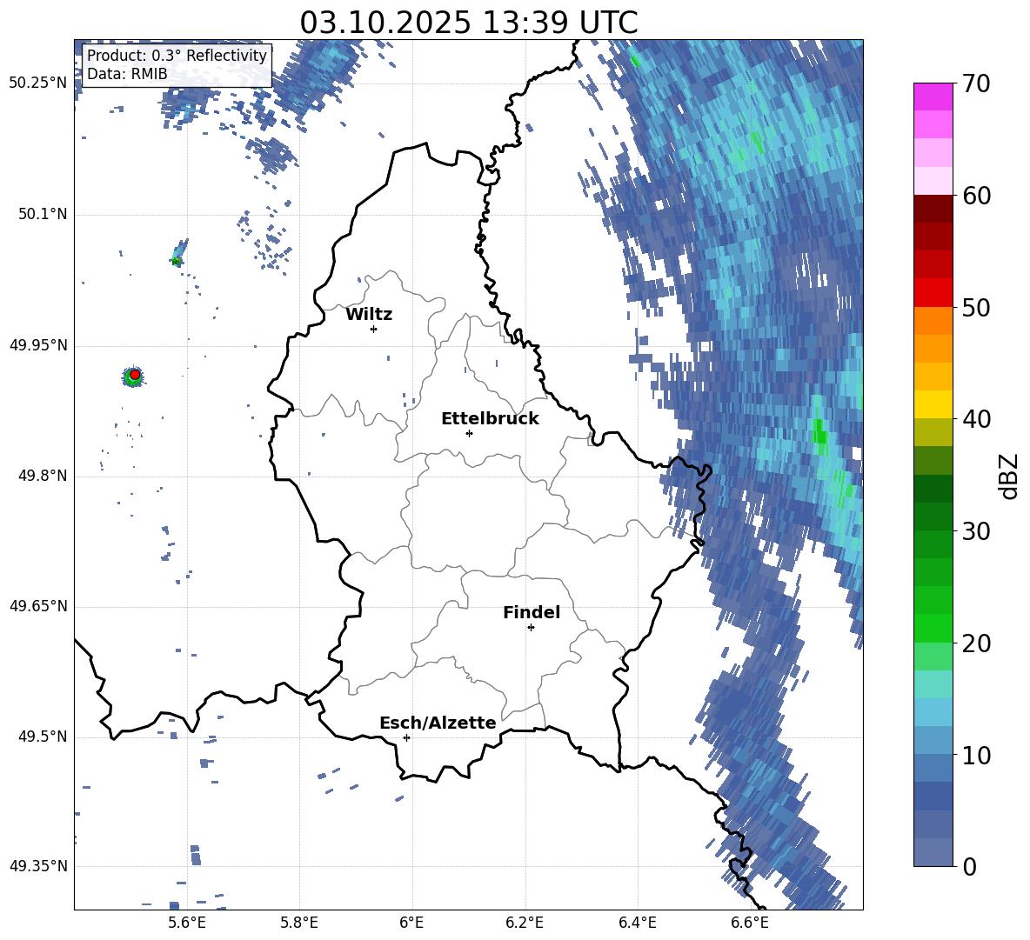Click the Wiltz city label
The image size is (1030, 940).
click(369, 315)
